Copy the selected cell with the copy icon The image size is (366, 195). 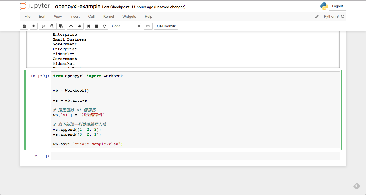pos(52,26)
